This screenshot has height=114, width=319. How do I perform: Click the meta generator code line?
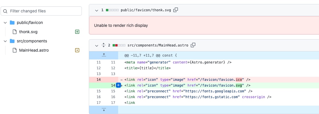click(178, 62)
